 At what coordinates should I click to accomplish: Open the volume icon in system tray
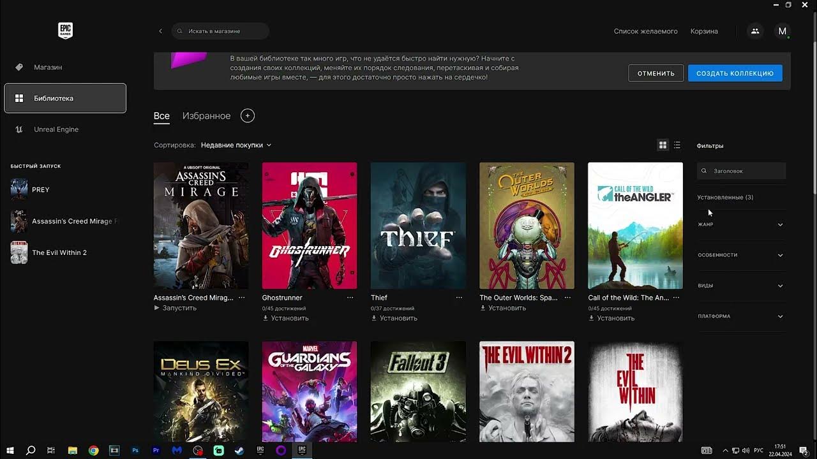click(746, 451)
